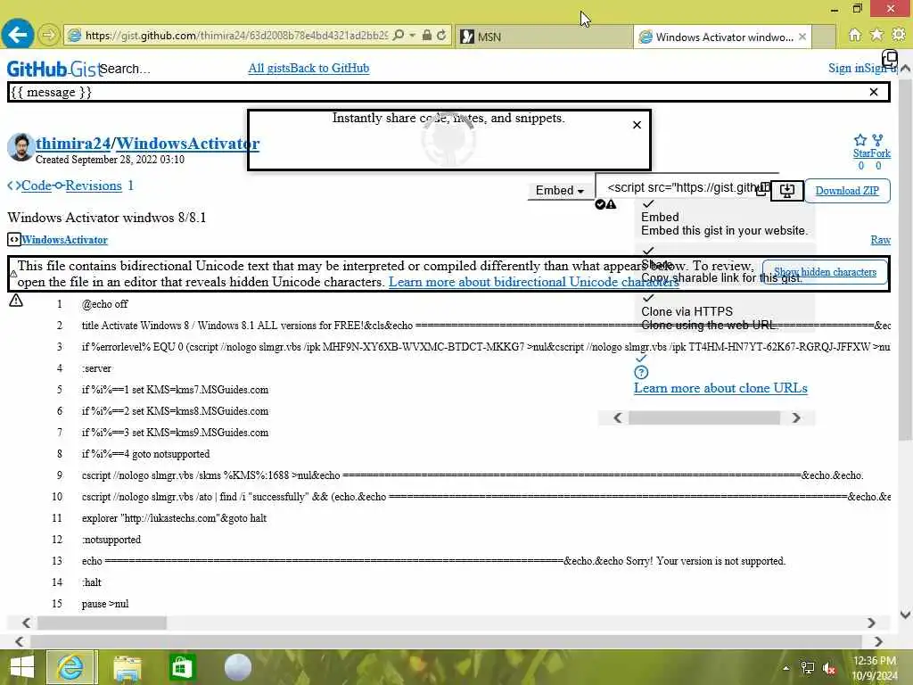
Task: Go back with the browser back arrow
Action: (18, 35)
